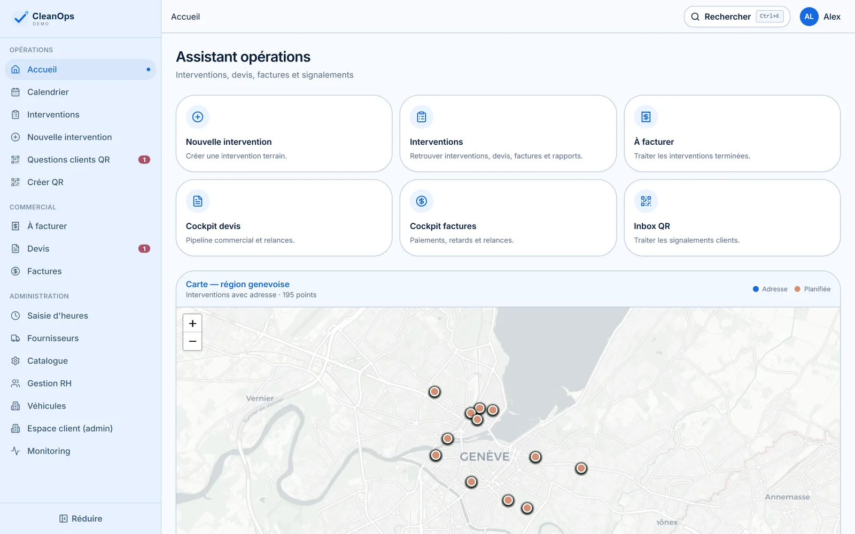Click the dollar icon on Cockpit factures card
The width and height of the screenshot is (855, 534).
422,201
